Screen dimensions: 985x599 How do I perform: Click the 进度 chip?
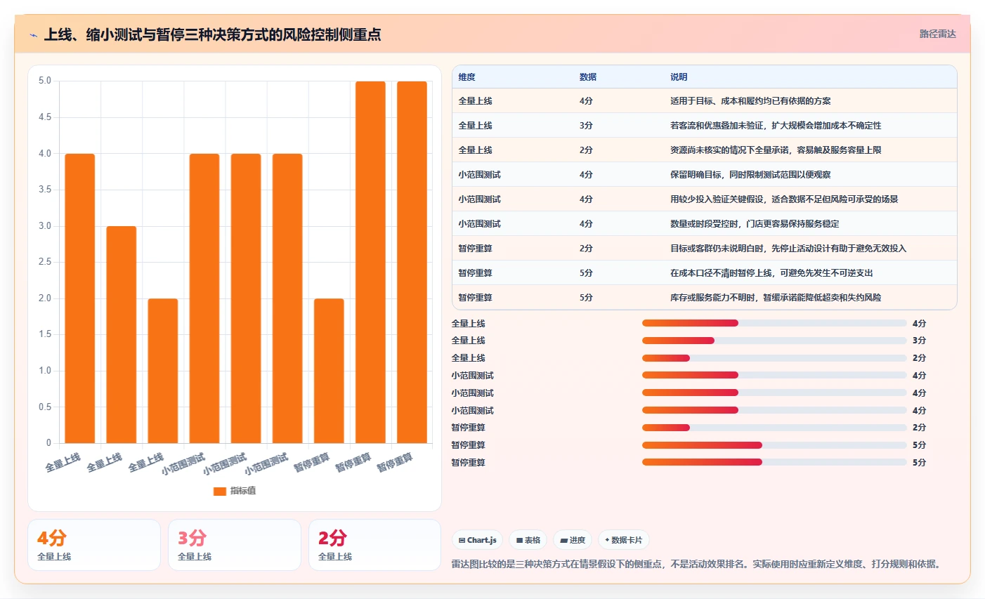coord(573,540)
